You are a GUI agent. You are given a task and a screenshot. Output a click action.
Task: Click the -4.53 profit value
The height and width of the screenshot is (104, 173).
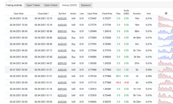[126, 83]
